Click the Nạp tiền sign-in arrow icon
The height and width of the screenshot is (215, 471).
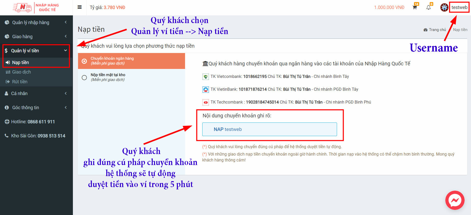pos(8,63)
